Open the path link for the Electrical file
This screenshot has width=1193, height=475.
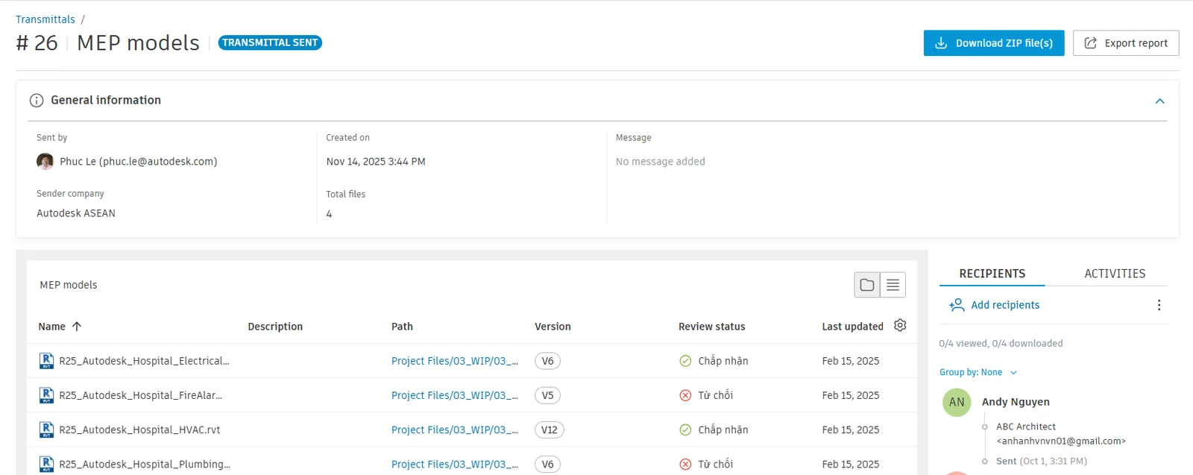pos(455,361)
